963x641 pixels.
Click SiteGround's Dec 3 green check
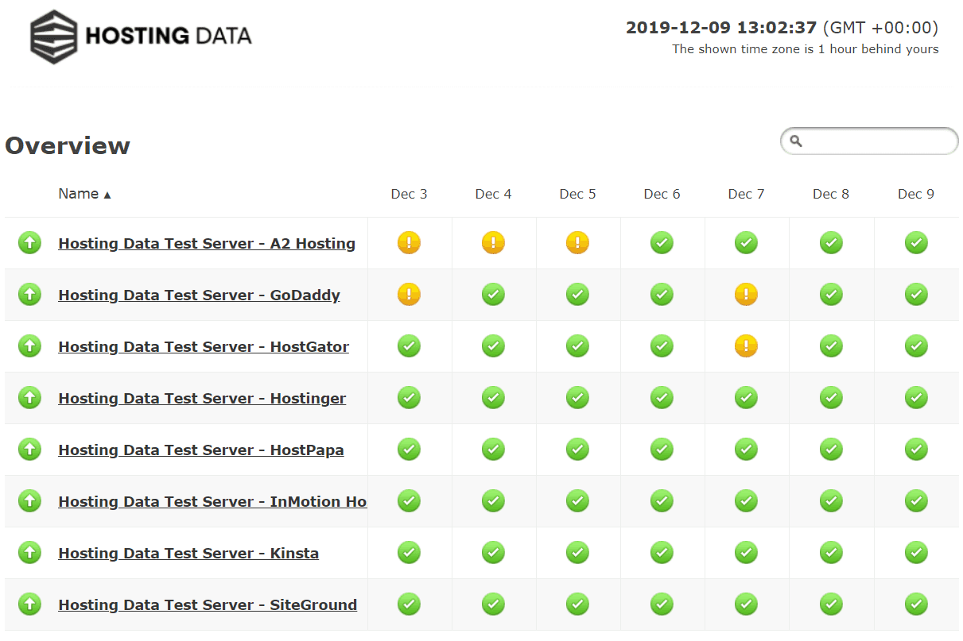point(409,604)
